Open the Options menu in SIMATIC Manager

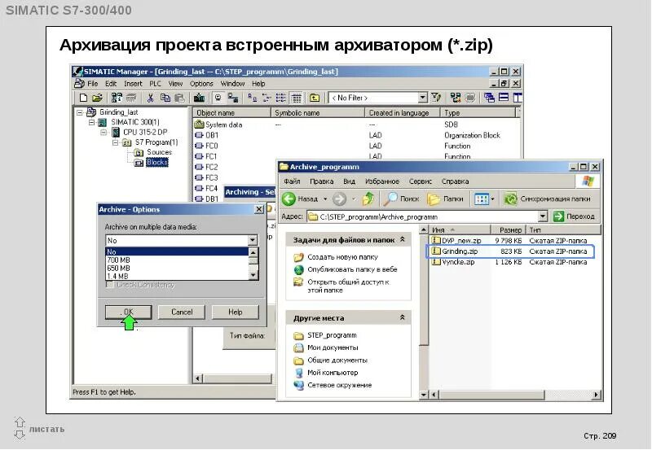click(x=201, y=84)
